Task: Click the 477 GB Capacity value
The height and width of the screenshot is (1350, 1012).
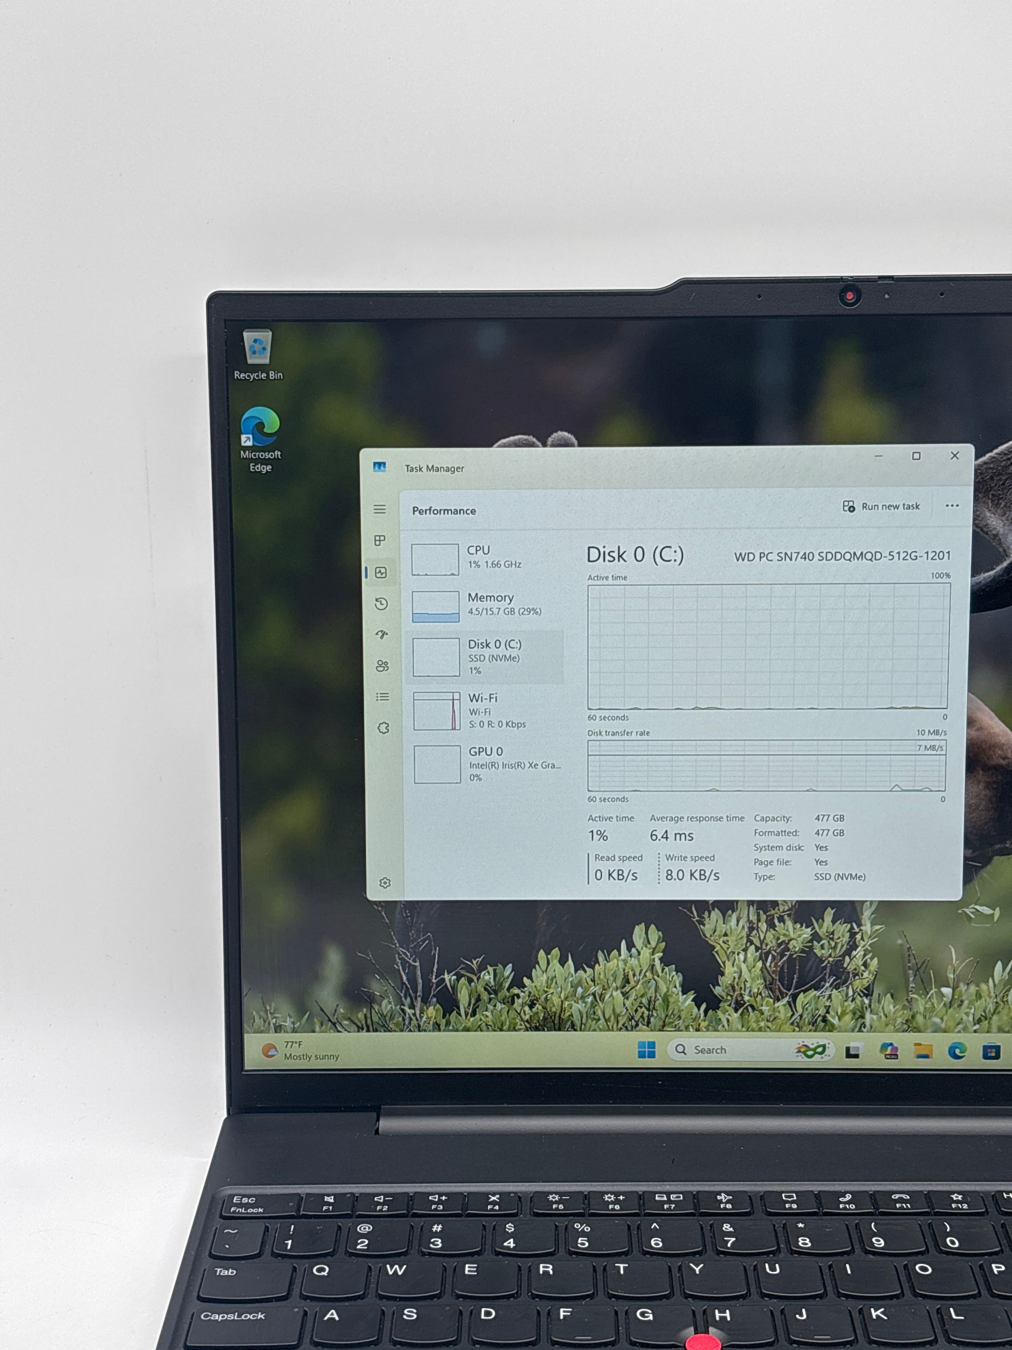Action: [830, 818]
